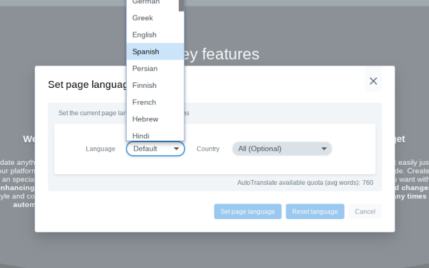The image size is (429, 268).
Task: Choose German from the language list
Action: [x=152, y=3]
